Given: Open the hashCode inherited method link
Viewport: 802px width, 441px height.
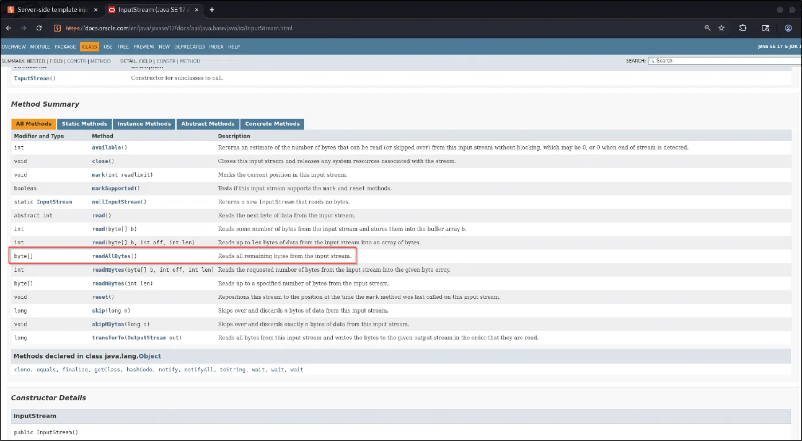Looking at the screenshot, I should point(140,370).
